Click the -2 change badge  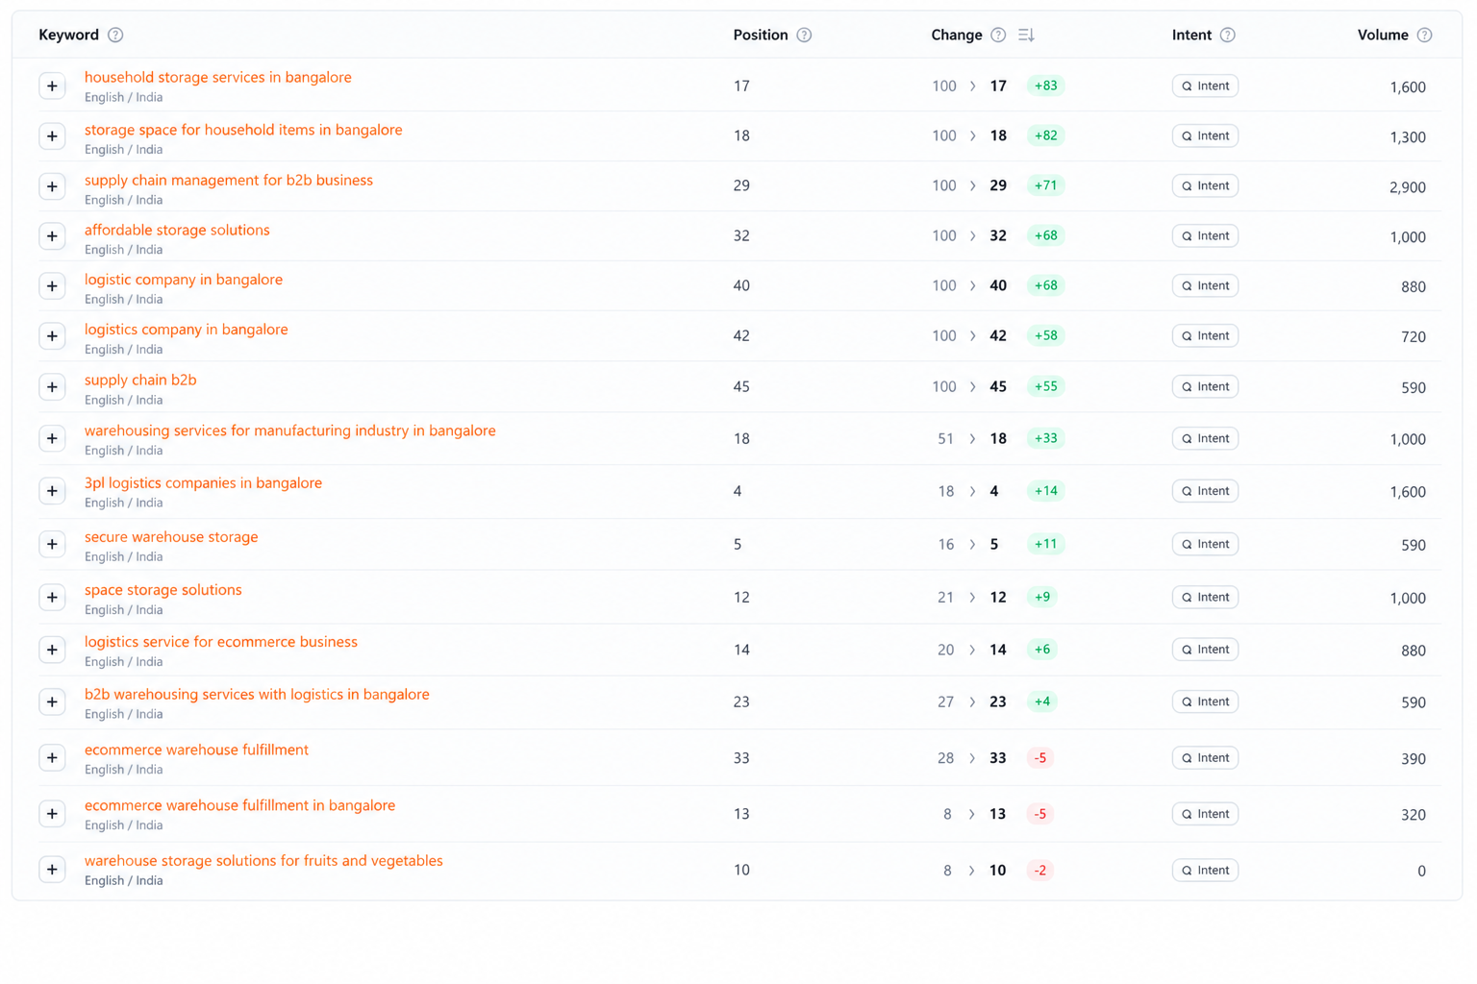click(x=1039, y=871)
